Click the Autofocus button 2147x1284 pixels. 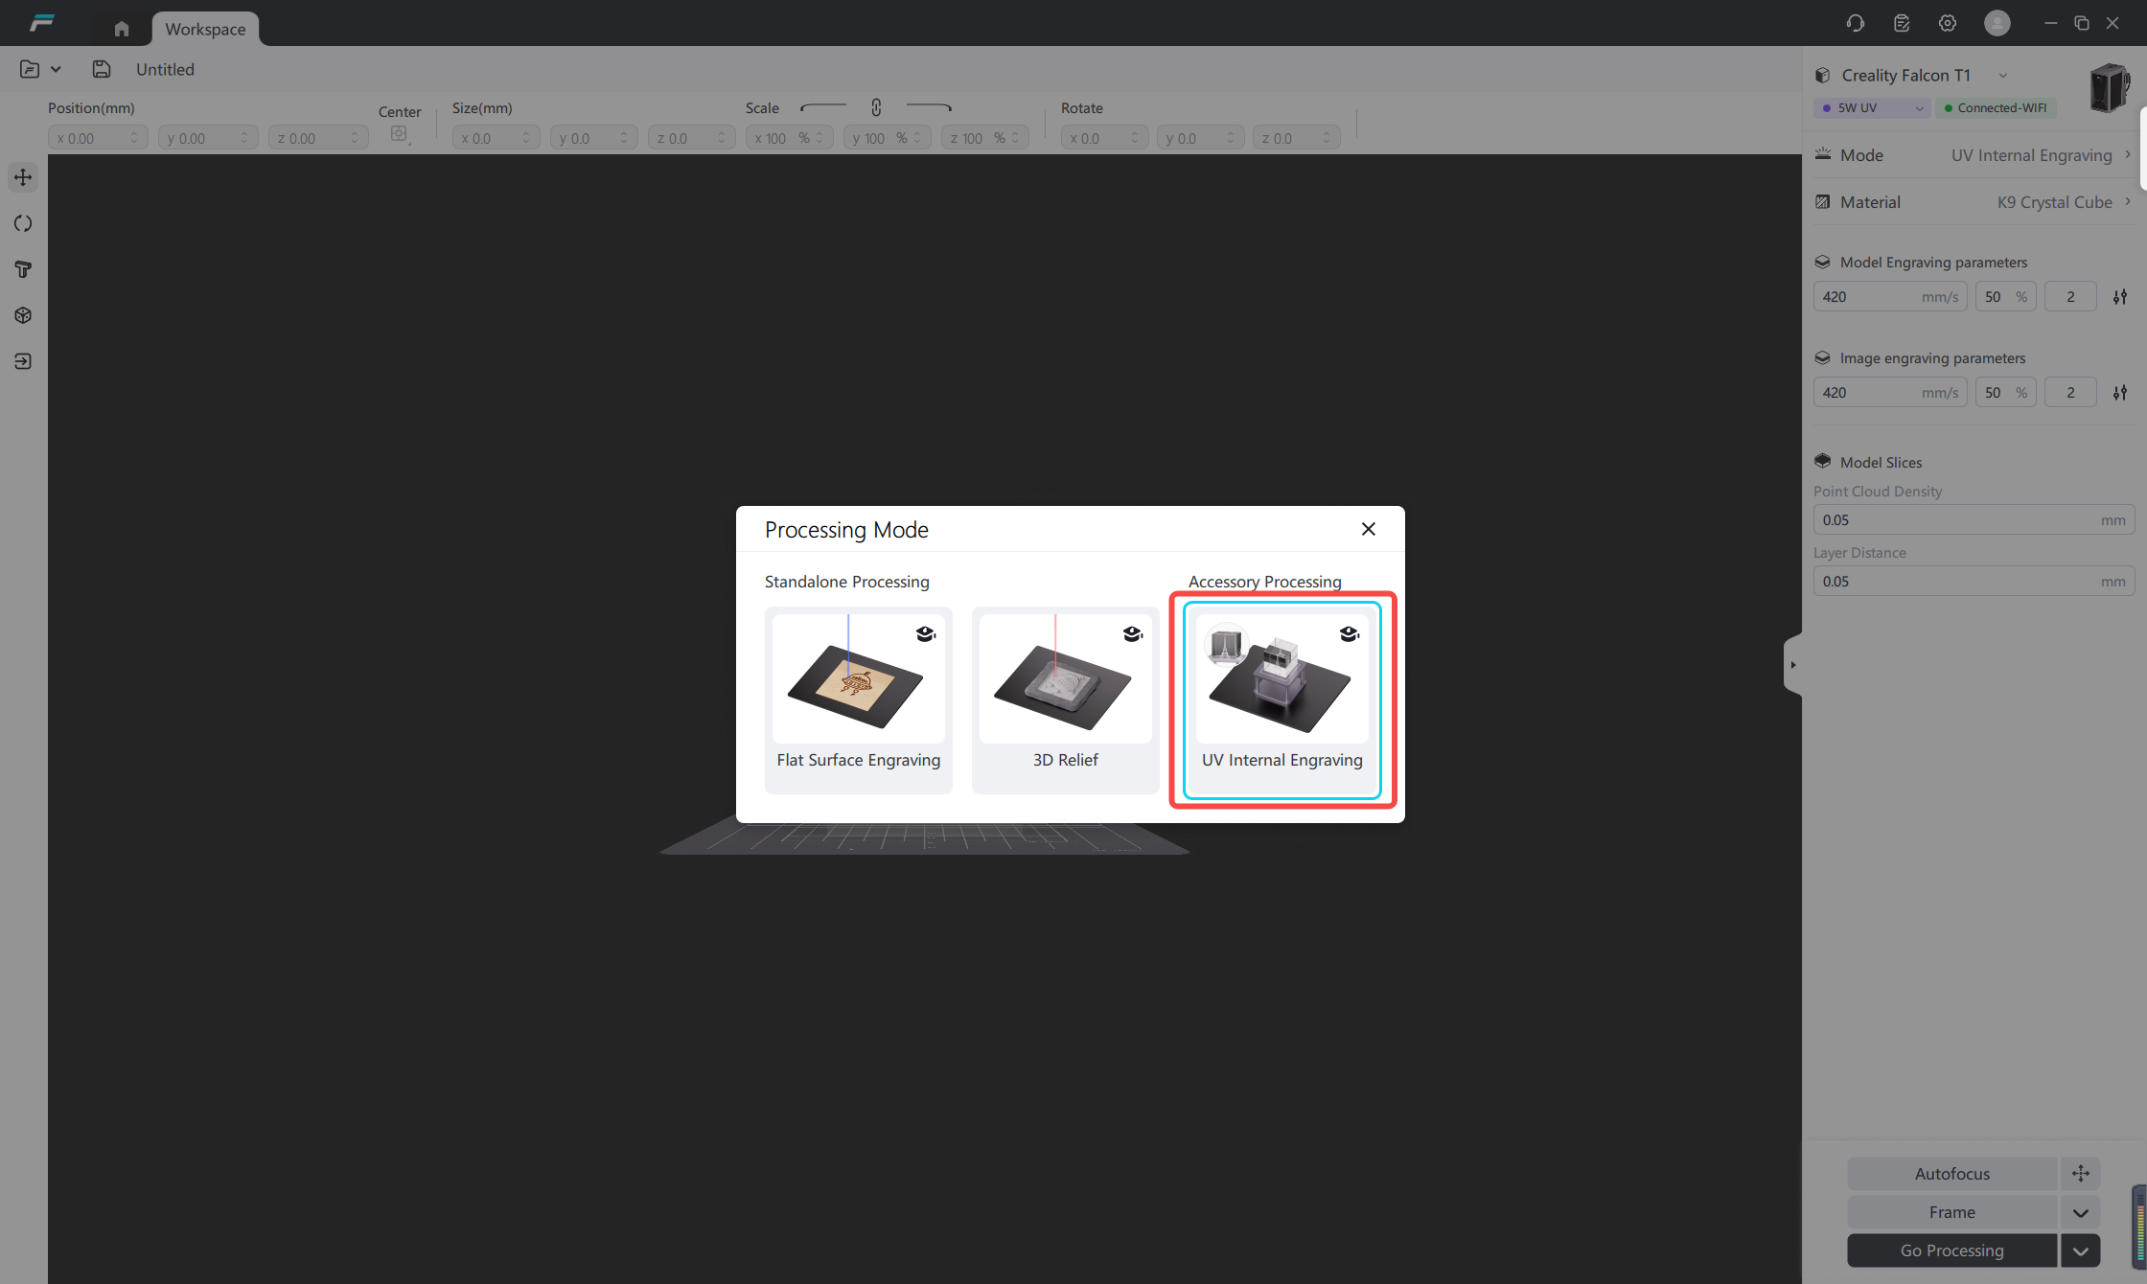[x=1952, y=1174]
